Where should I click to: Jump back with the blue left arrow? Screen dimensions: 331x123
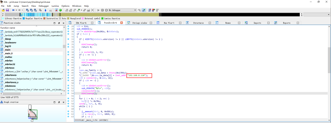13,10
